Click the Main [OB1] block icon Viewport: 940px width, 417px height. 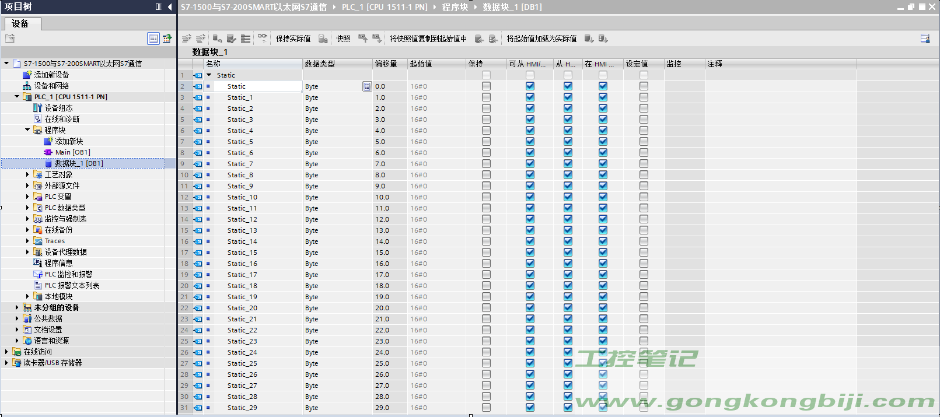(48, 152)
